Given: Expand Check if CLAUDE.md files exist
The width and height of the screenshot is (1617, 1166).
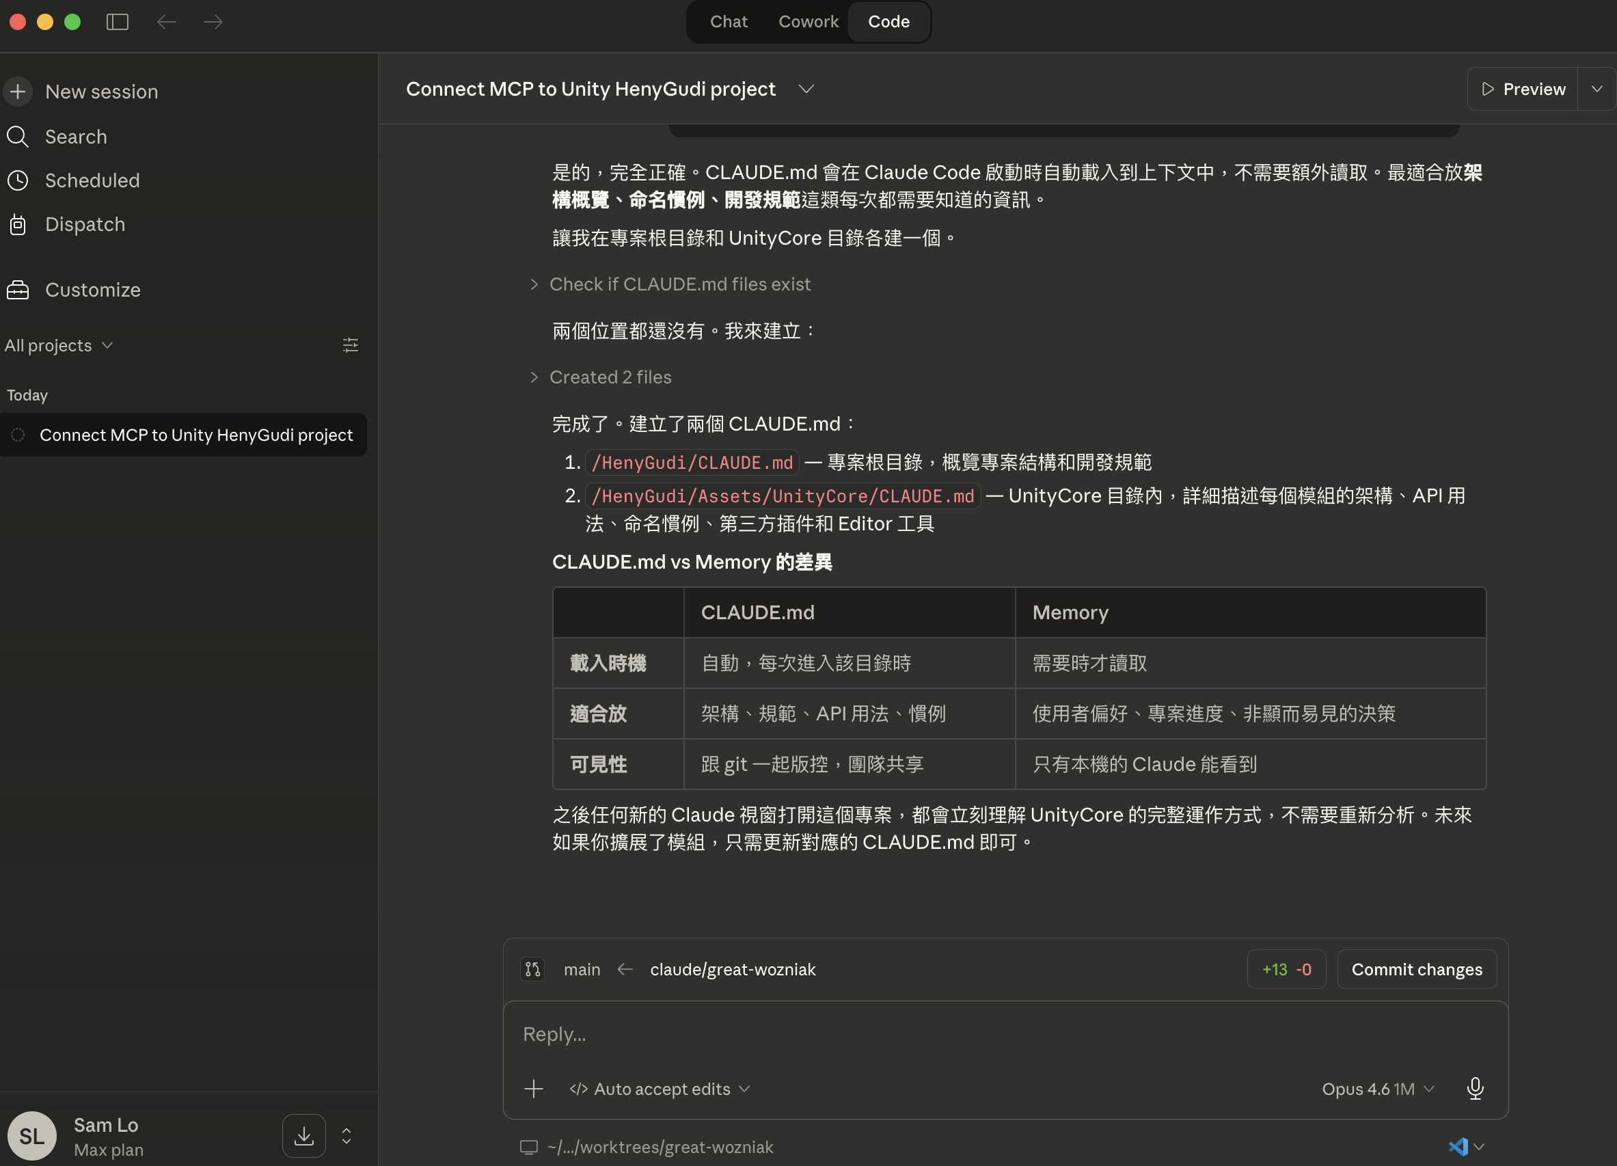Looking at the screenshot, I should click(679, 284).
